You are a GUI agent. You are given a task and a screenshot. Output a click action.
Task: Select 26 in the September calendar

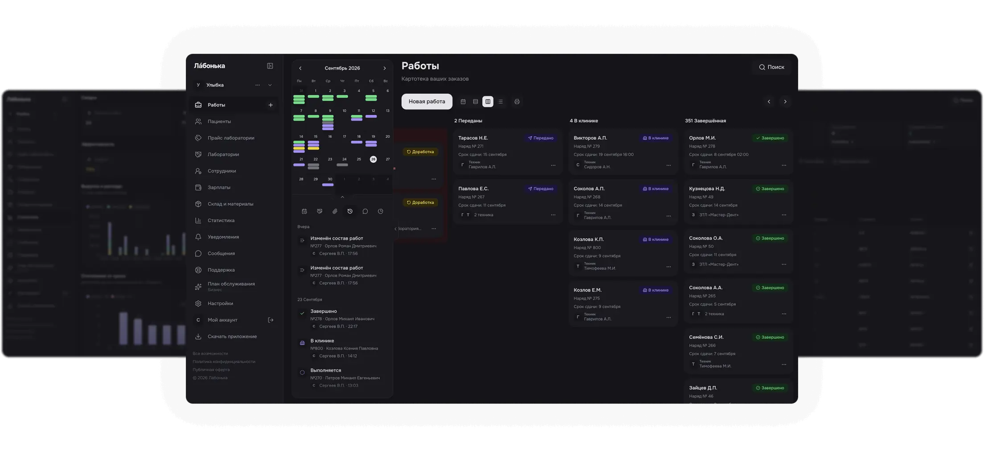coord(373,159)
